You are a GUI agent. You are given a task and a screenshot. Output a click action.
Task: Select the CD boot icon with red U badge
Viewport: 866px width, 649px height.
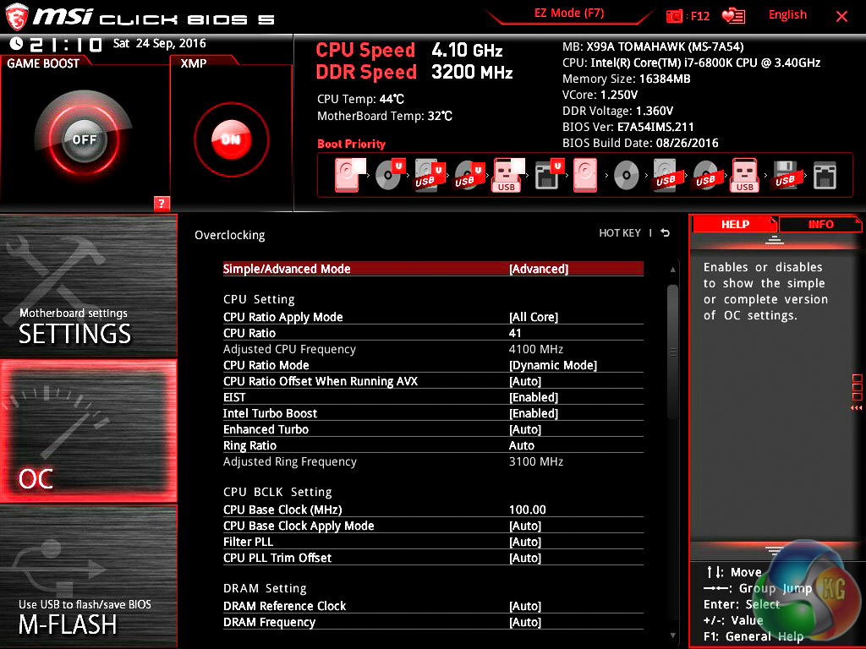pos(391,174)
